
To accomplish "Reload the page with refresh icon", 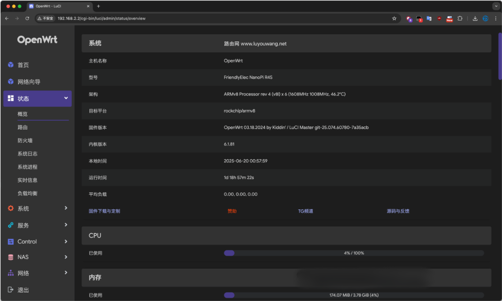I will point(27,19).
